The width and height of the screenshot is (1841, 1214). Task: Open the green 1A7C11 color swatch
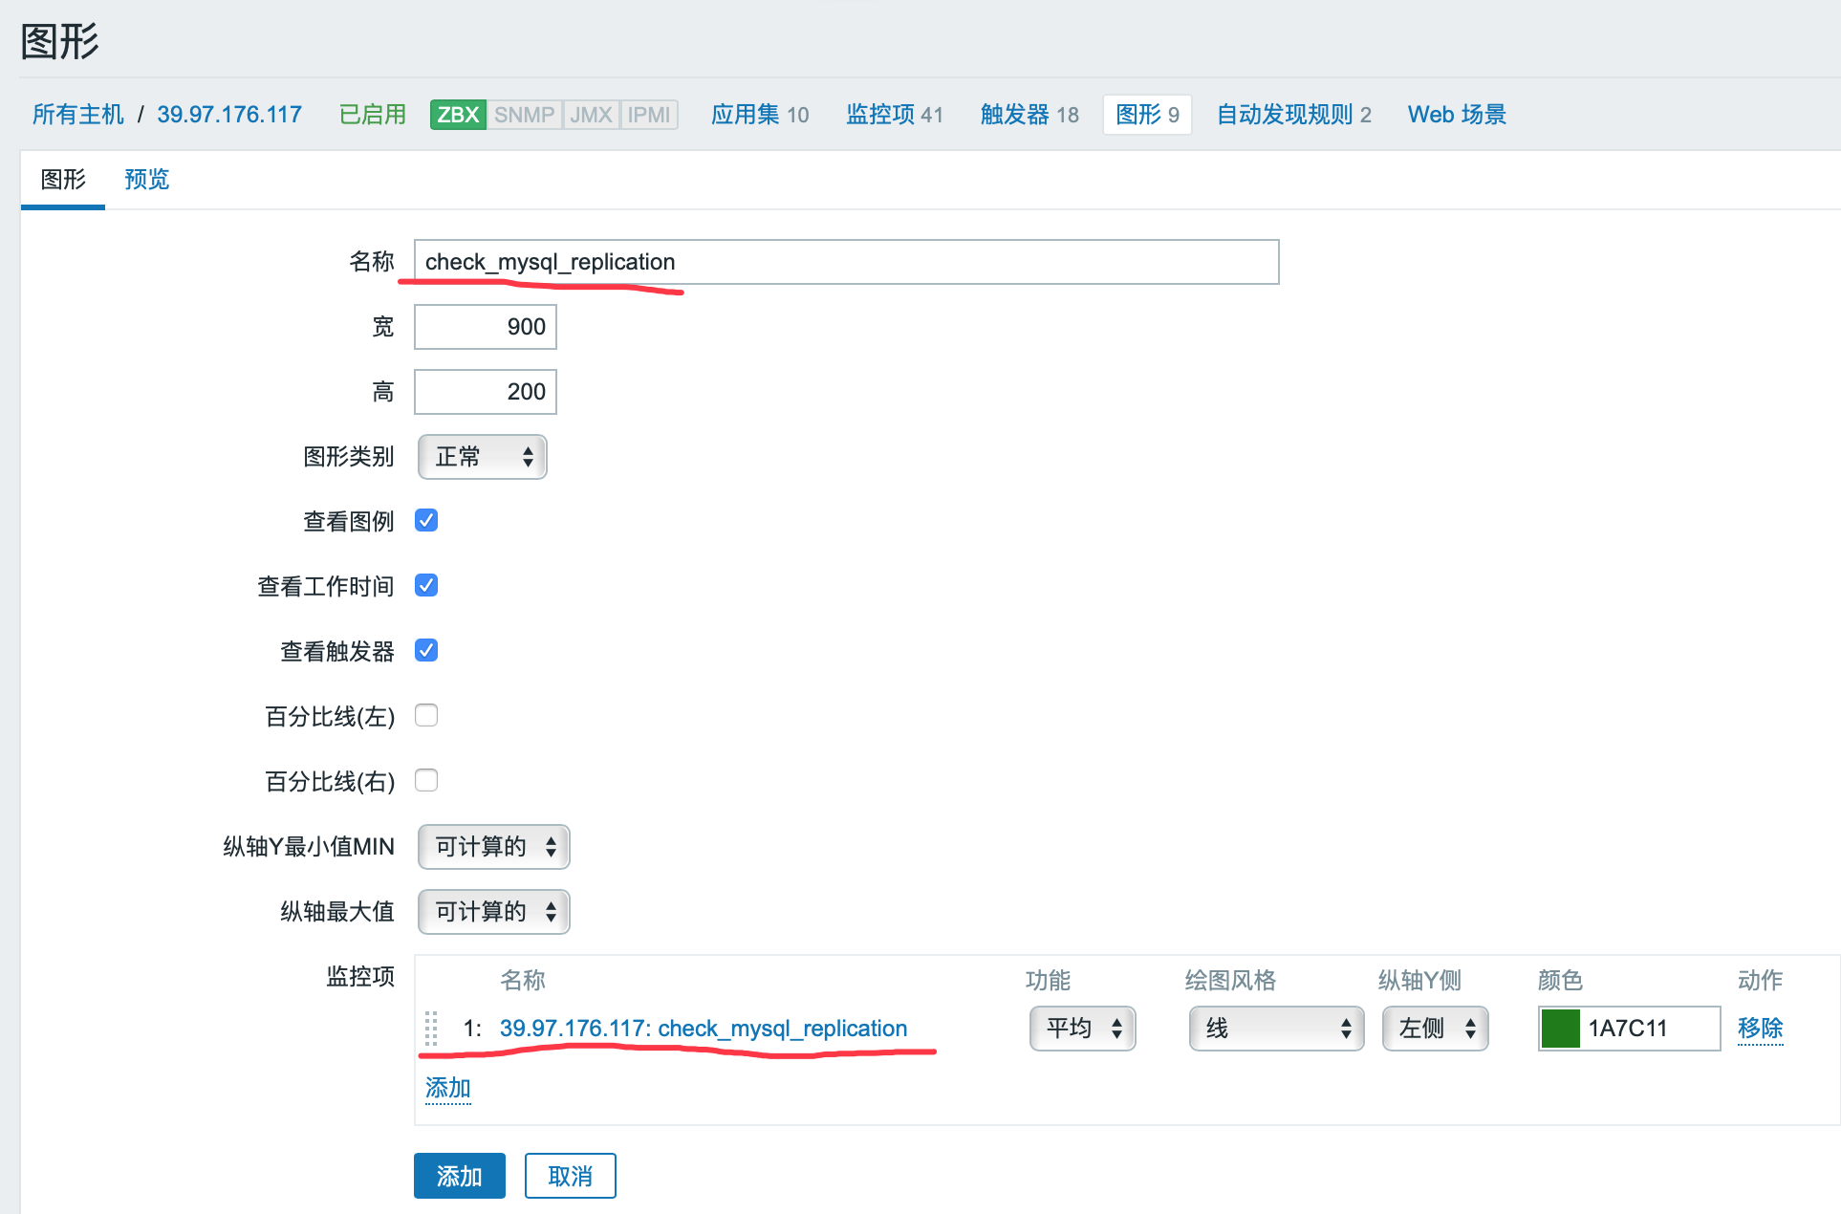tap(1560, 1029)
